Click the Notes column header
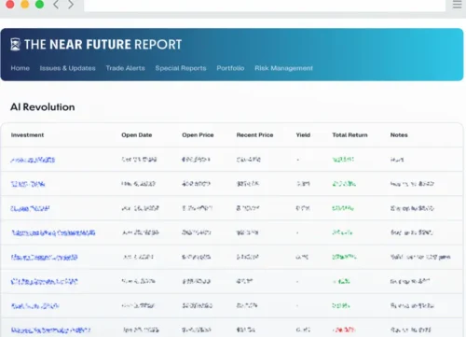Image resolution: width=466 pixels, height=337 pixels. coord(399,135)
